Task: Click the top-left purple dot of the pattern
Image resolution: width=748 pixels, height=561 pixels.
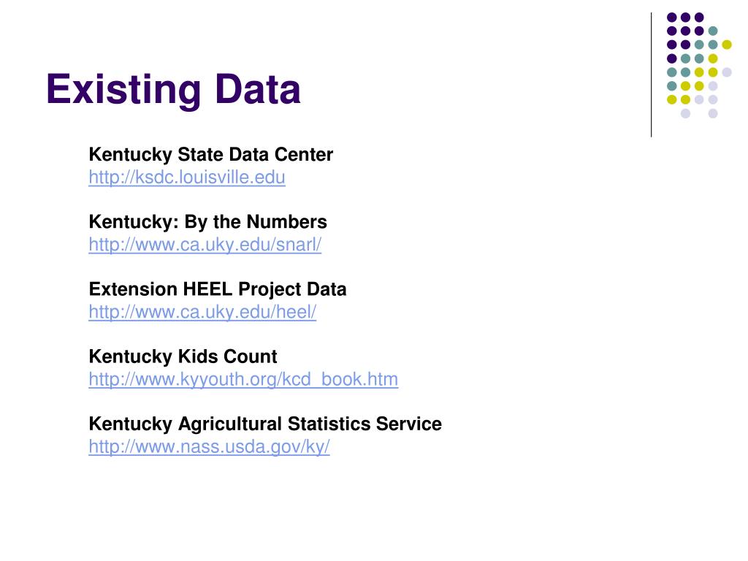Action: pyautogui.click(x=672, y=18)
